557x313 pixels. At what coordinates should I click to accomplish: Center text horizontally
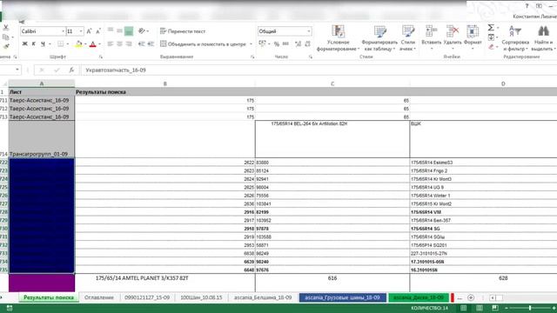click(119, 44)
